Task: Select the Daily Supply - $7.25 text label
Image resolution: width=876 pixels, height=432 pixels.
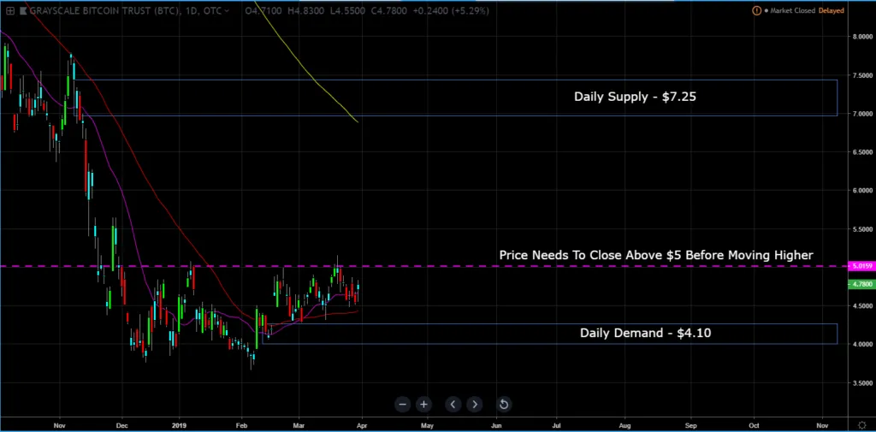Action: pyautogui.click(x=635, y=97)
